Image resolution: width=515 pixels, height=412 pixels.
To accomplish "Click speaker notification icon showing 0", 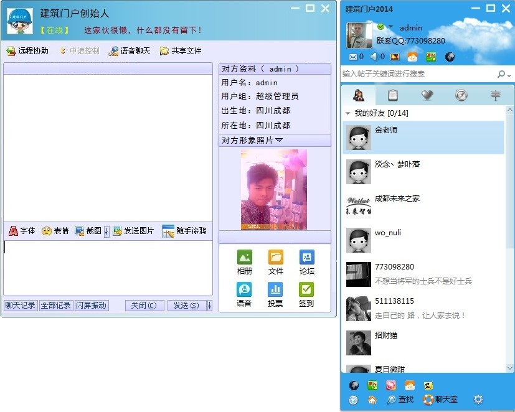I will (374, 57).
